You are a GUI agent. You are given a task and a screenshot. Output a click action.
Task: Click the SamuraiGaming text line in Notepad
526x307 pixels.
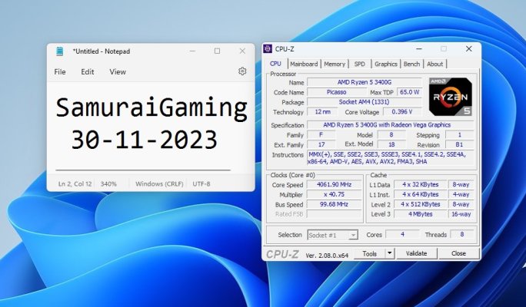pos(151,108)
